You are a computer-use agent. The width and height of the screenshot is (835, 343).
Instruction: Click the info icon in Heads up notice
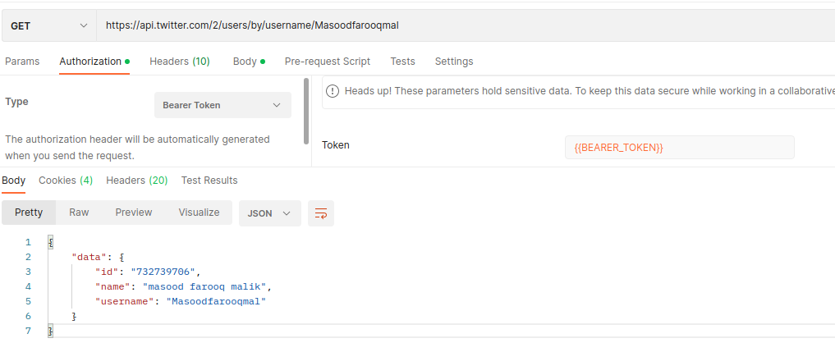[x=333, y=90]
